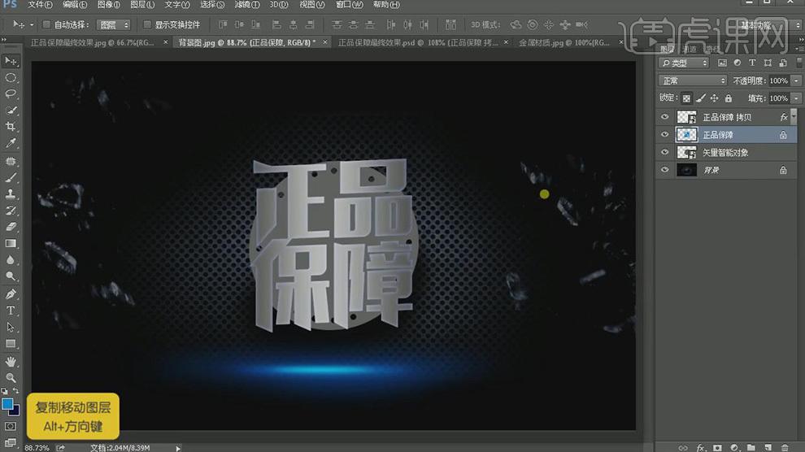This screenshot has width=805, height=452.
Task: Select the Spot Healing Brush tool
Action: tap(11, 161)
